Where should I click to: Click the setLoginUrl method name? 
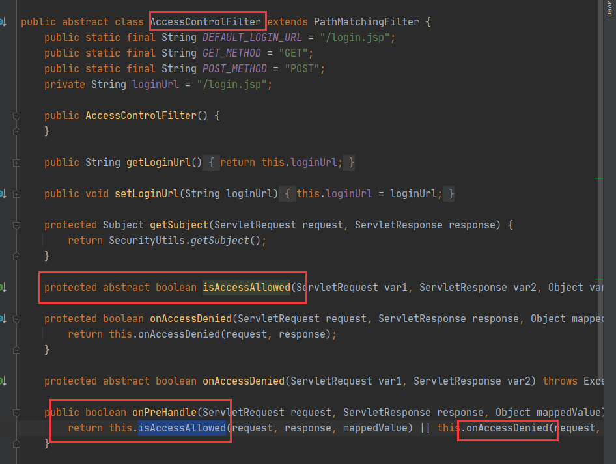click(x=147, y=194)
